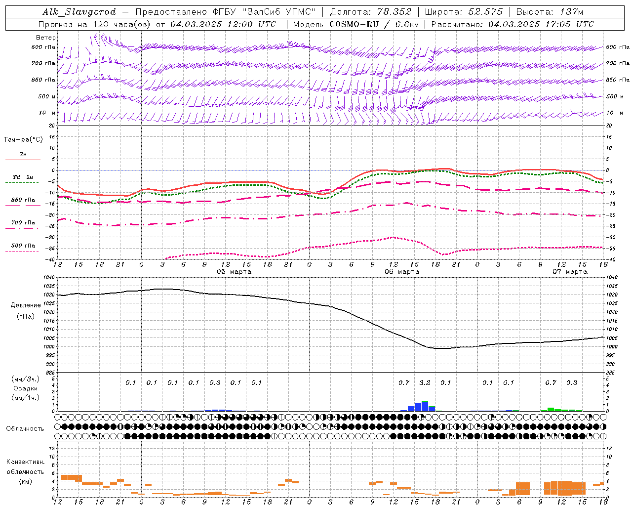Click the station name Alk_Slavgorod in header

click(79, 12)
